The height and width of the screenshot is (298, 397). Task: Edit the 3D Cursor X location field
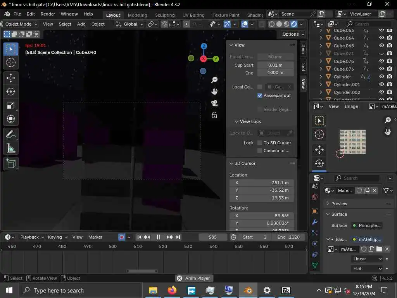tap(262, 183)
